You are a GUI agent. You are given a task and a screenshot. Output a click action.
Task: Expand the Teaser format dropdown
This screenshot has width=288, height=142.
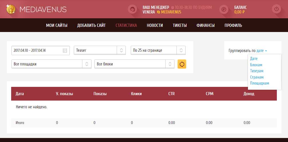100,50
